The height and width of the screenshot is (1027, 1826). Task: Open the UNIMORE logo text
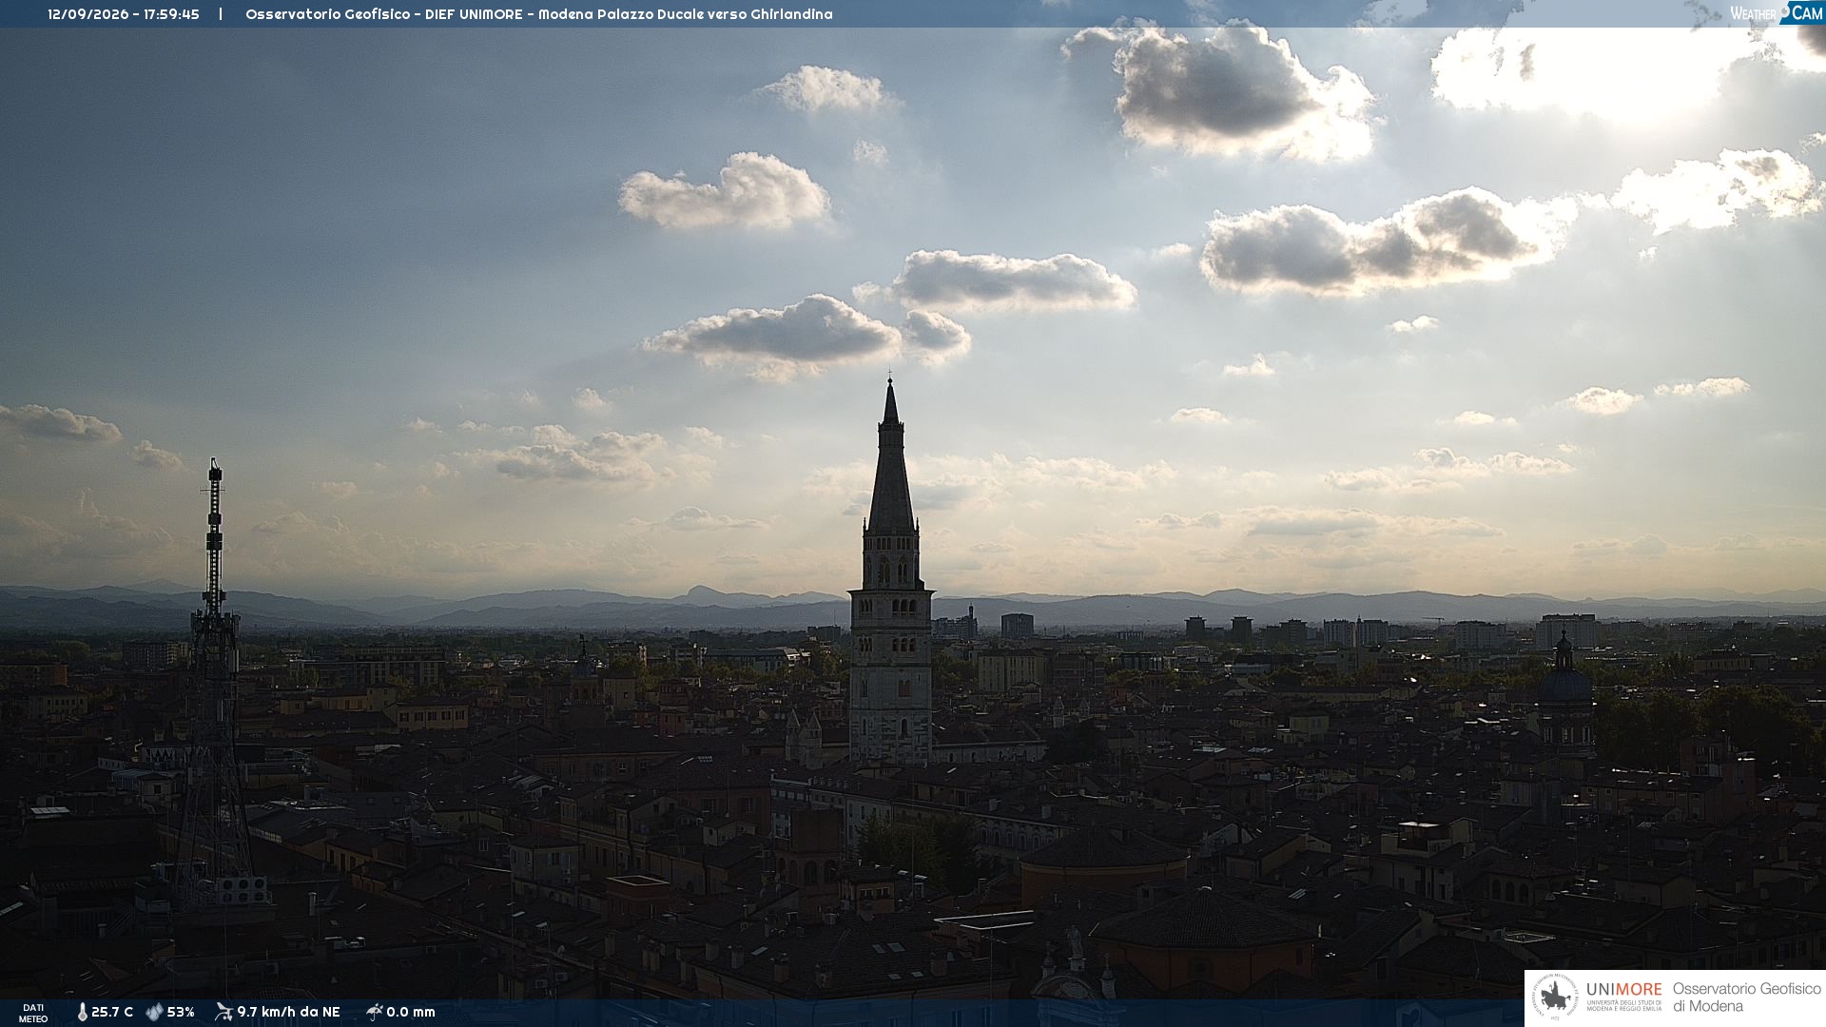(x=1624, y=990)
